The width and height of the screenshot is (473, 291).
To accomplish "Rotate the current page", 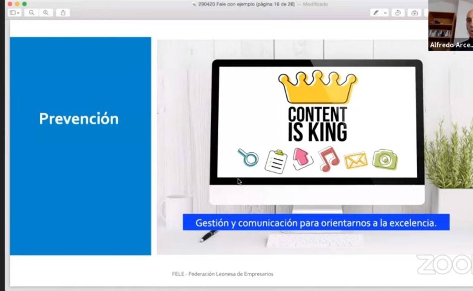I will click(398, 12).
